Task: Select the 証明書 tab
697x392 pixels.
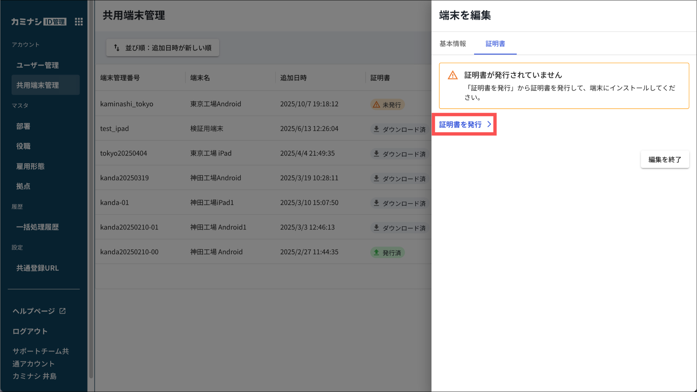Action: click(495, 44)
